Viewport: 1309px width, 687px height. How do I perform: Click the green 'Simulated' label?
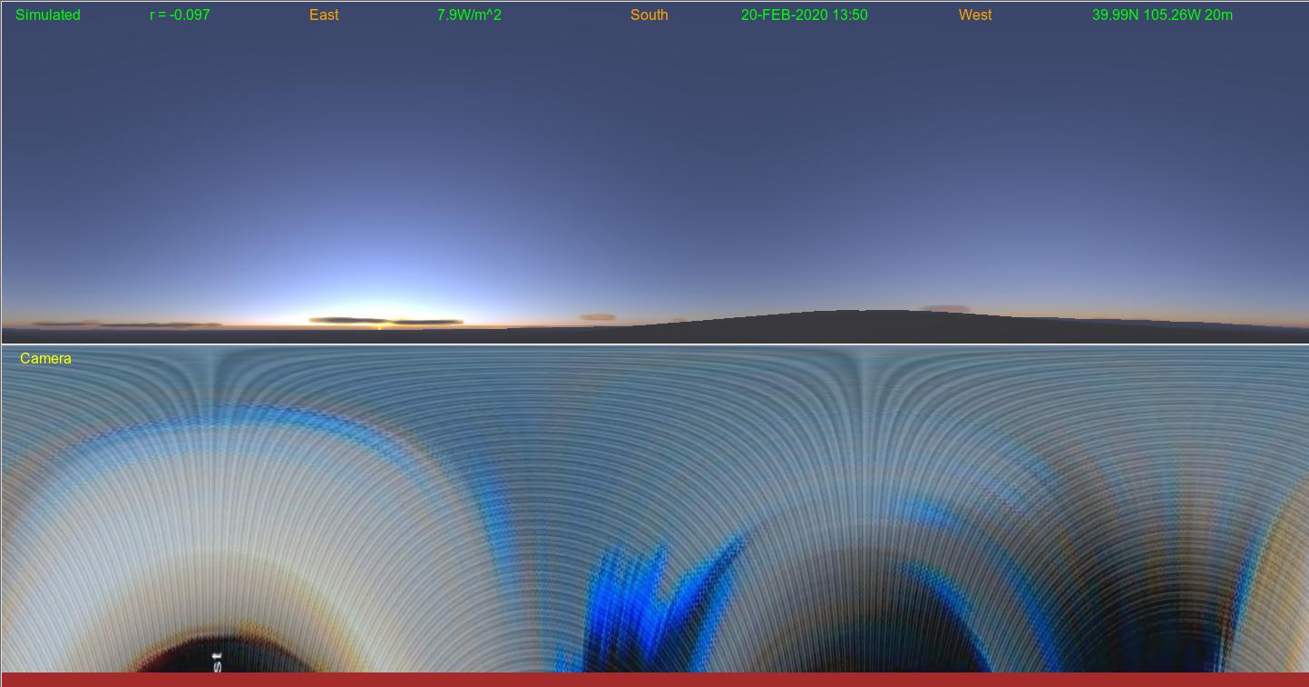coord(48,15)
